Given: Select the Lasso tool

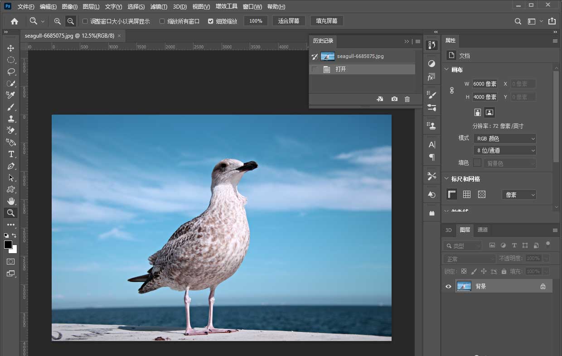Looking at the screenshot, I should (11, 72).
